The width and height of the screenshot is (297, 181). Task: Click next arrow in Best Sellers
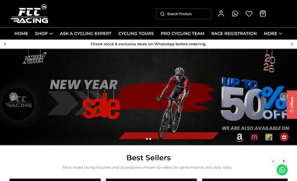[x=283, y=161]
